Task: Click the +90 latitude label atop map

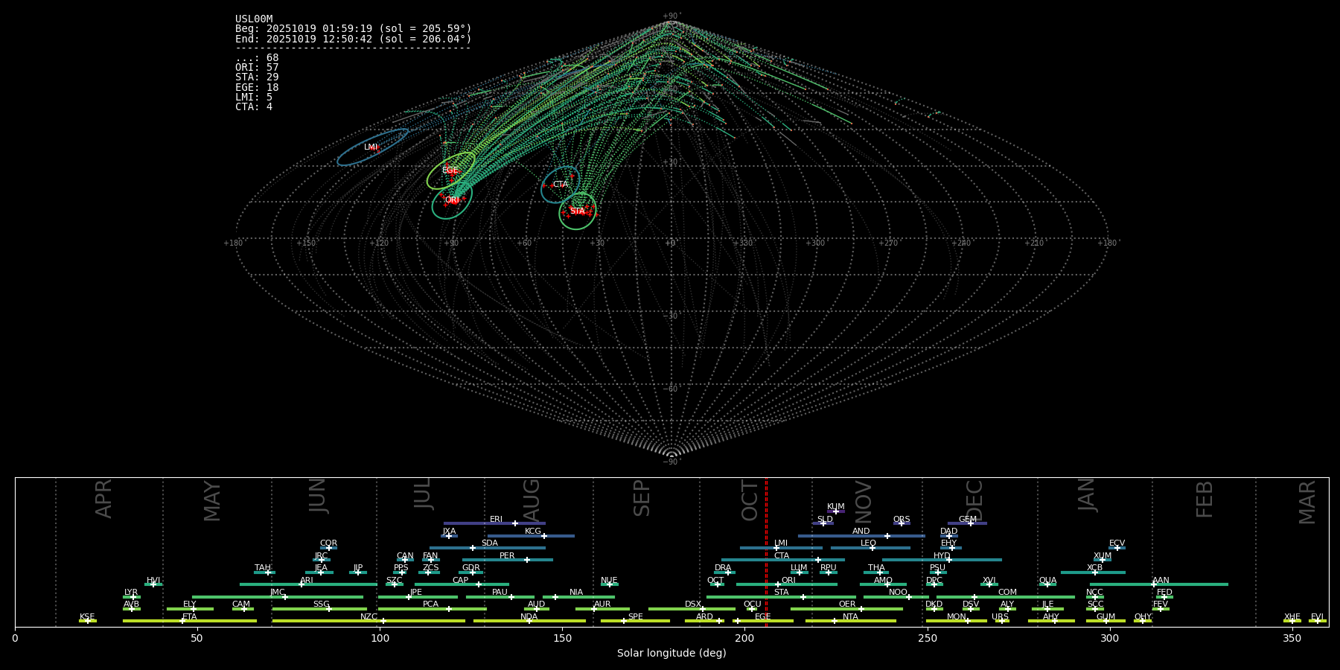Action: 671,16
